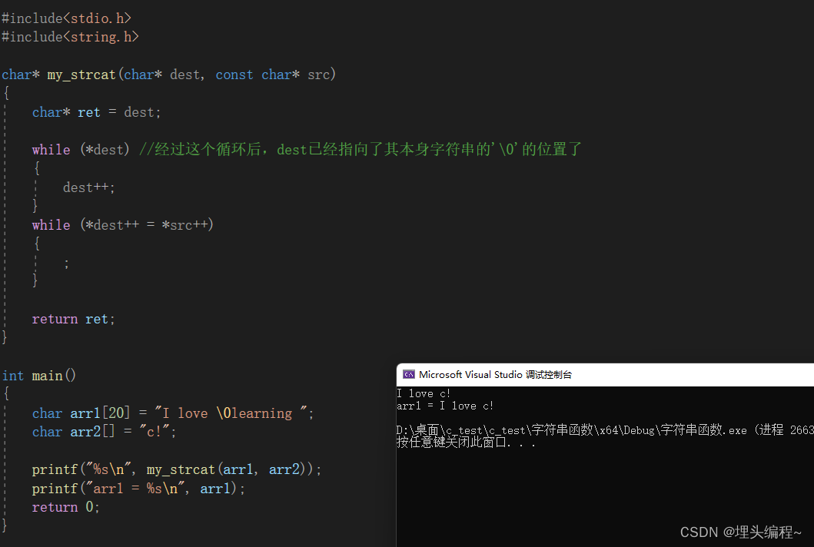Click the return ret; statement
814x547 pixels.
click(73, 318)
